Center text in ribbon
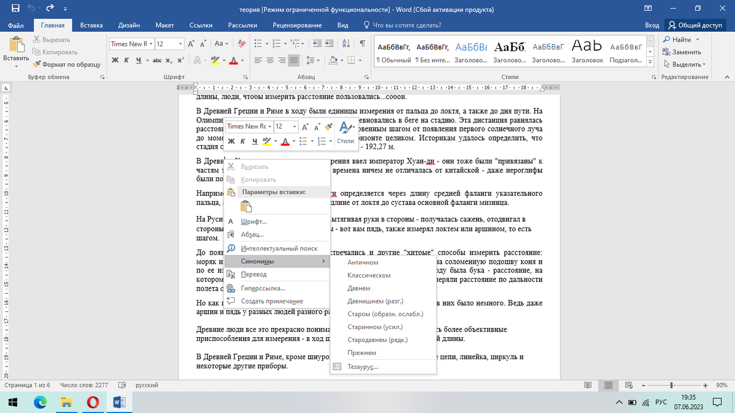Image resolution: width=735 pixels, height=413 pixels. pyautogui.click(x=270, y=60)
